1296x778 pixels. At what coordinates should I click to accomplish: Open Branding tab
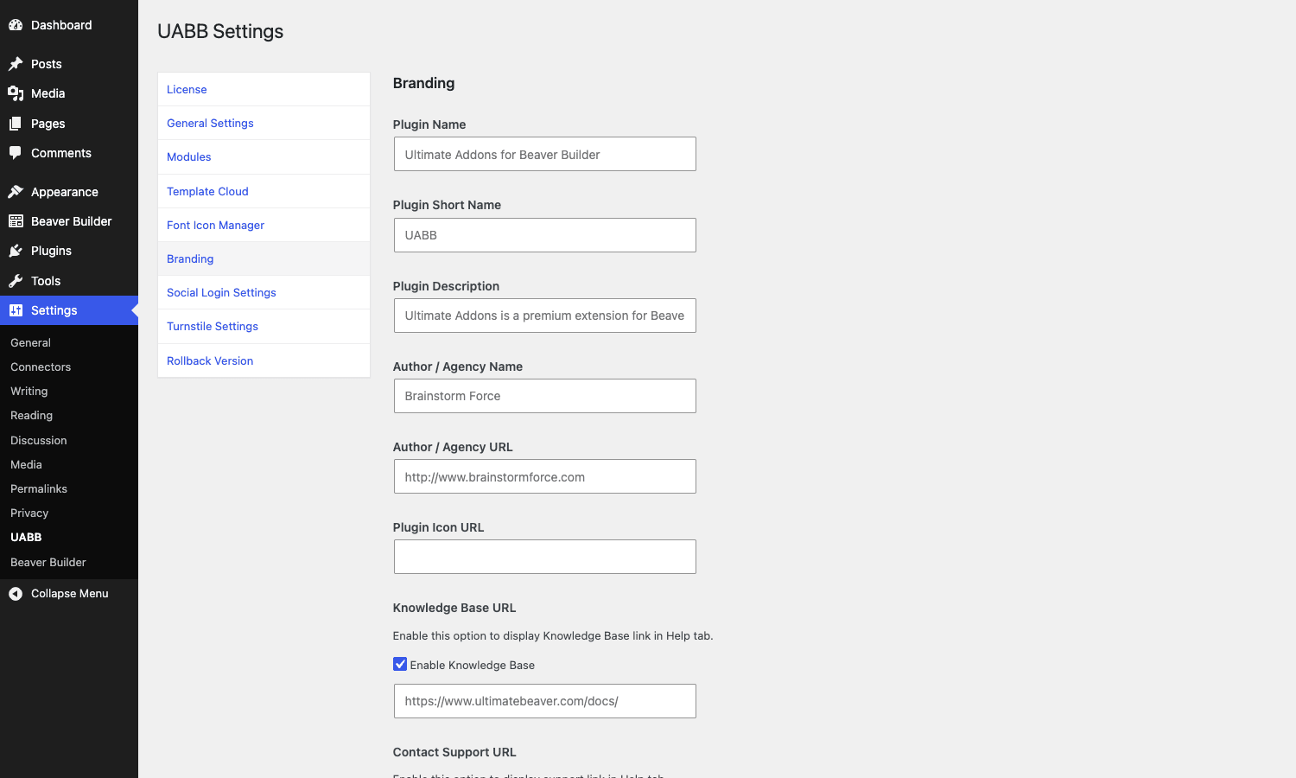point(264,258)
